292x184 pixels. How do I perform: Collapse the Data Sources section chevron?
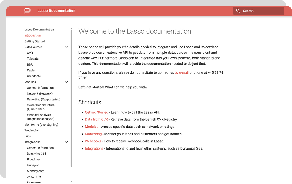click(67, 47)
